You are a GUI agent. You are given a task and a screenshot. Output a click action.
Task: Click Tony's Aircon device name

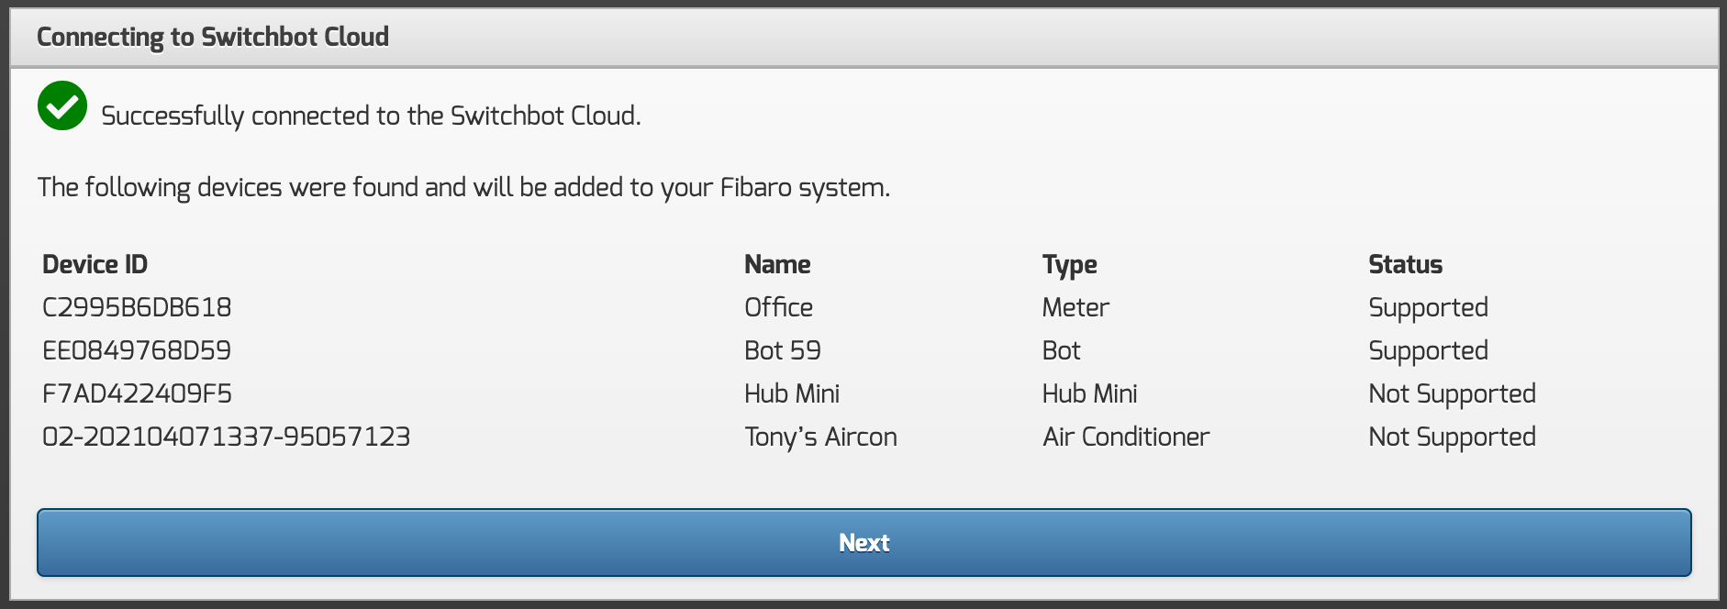(x=820, y=437)
